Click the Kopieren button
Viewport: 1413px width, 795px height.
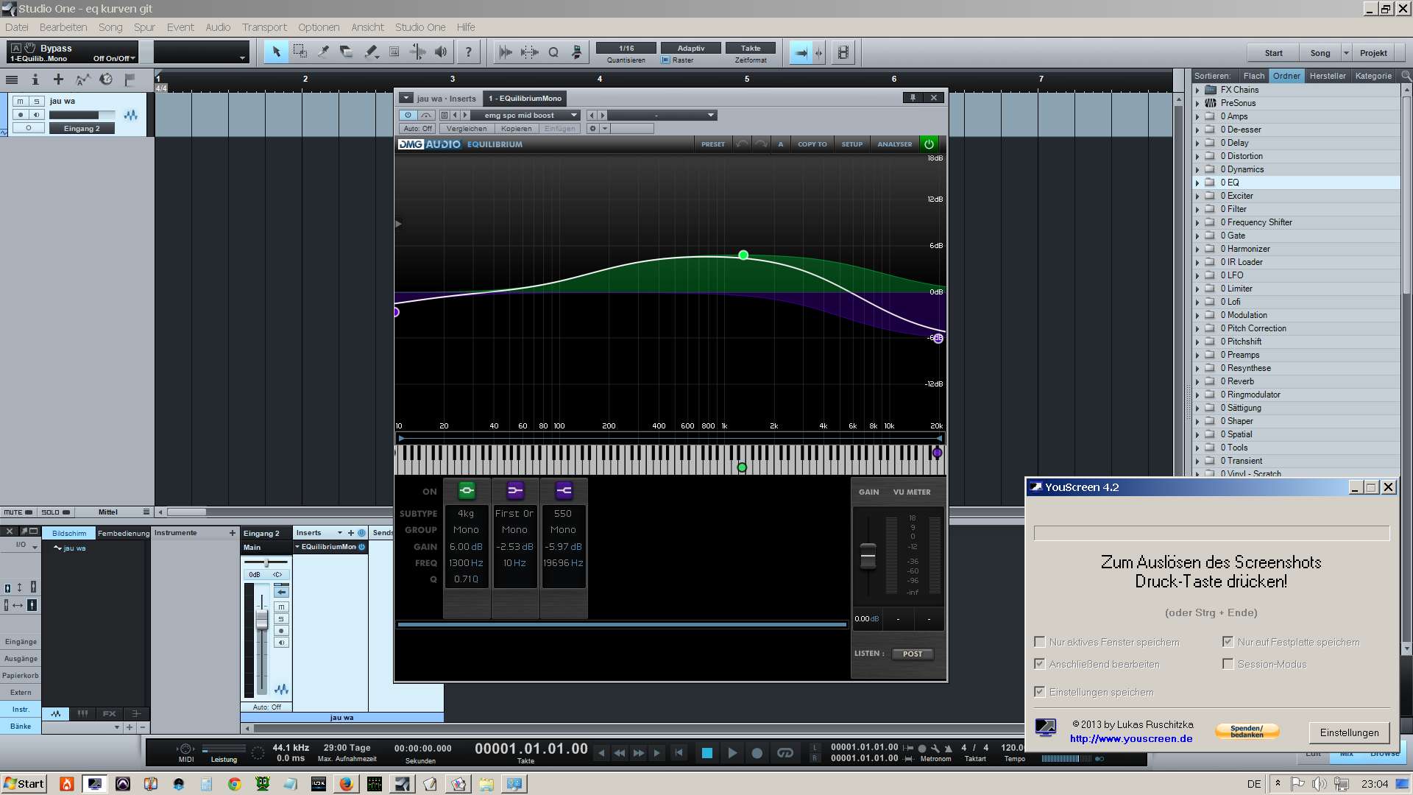517,128
